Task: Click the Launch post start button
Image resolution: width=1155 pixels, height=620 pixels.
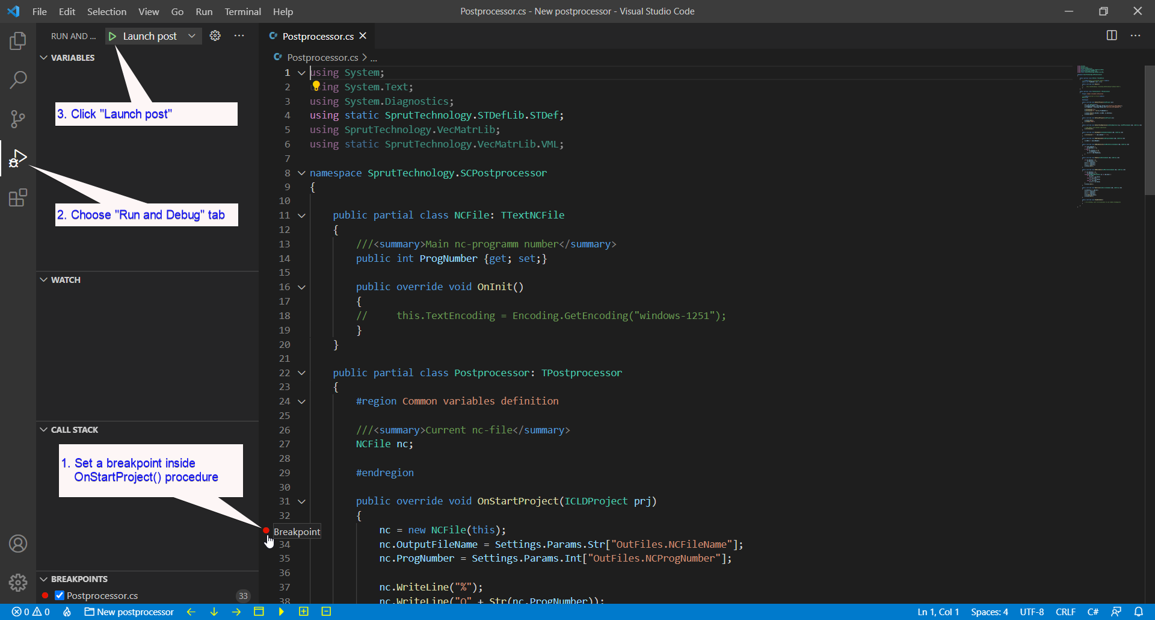Action: tap(112, 36)
